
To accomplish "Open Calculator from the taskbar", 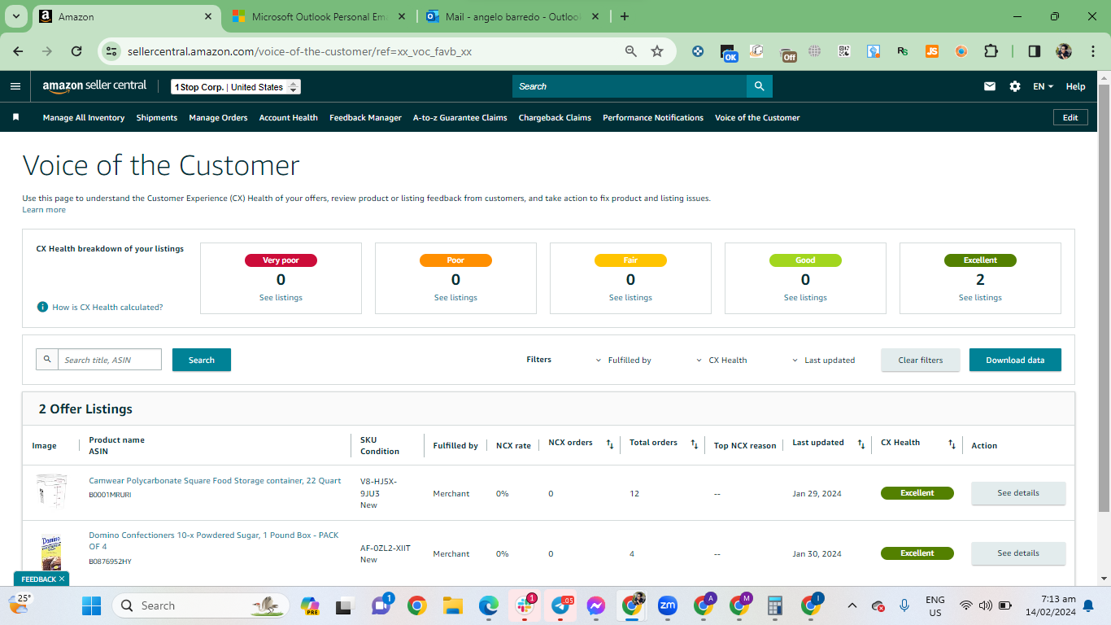I will click(775, 605).
